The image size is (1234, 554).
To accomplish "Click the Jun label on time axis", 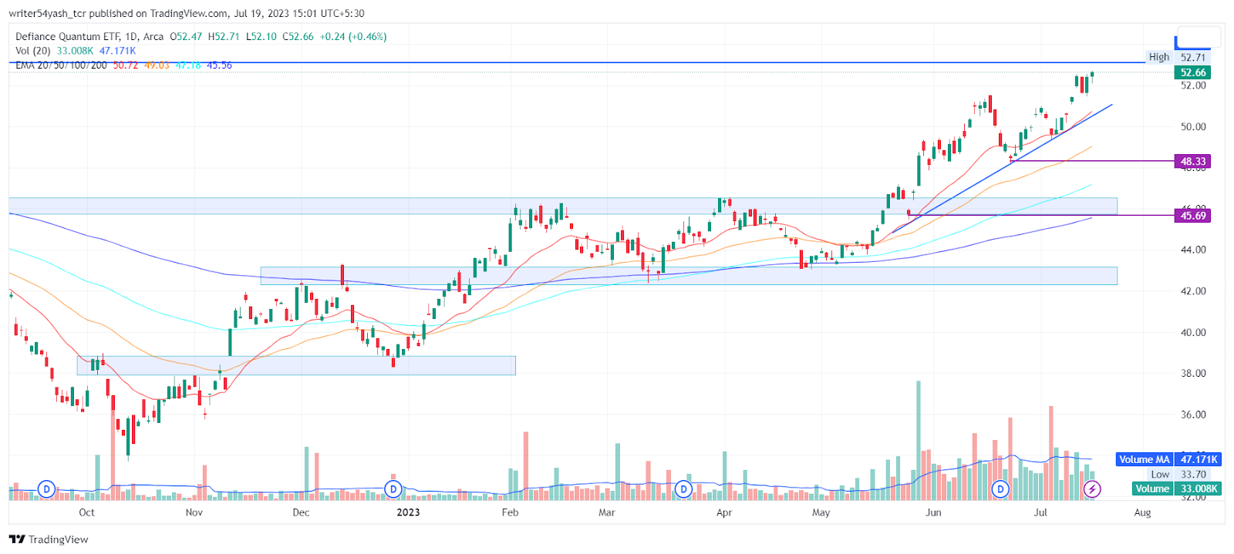I will (934, 512).
